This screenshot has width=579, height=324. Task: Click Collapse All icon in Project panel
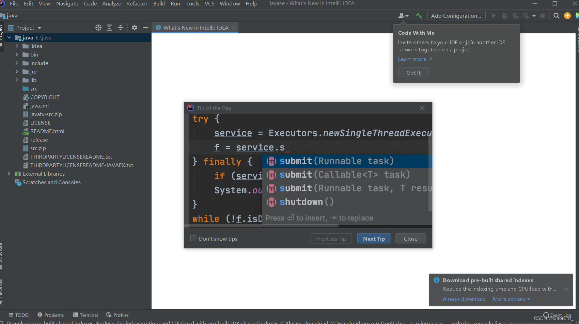click(121, 28)
